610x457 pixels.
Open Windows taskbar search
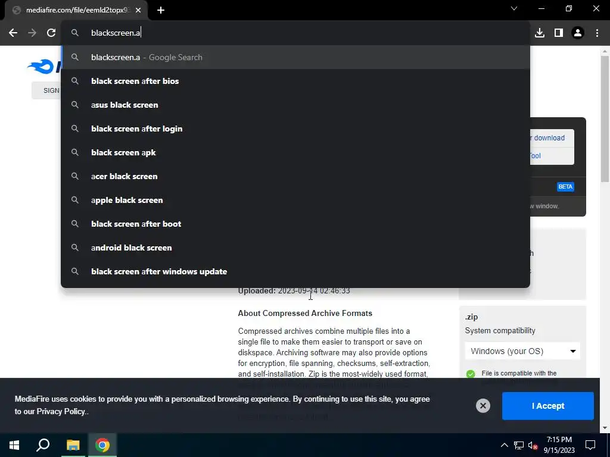tap(43, 445)
